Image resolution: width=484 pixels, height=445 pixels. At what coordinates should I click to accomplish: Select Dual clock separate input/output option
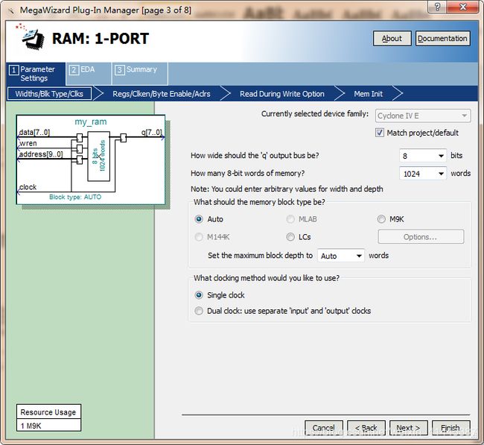pyautogui.click(x=199, y=311)
